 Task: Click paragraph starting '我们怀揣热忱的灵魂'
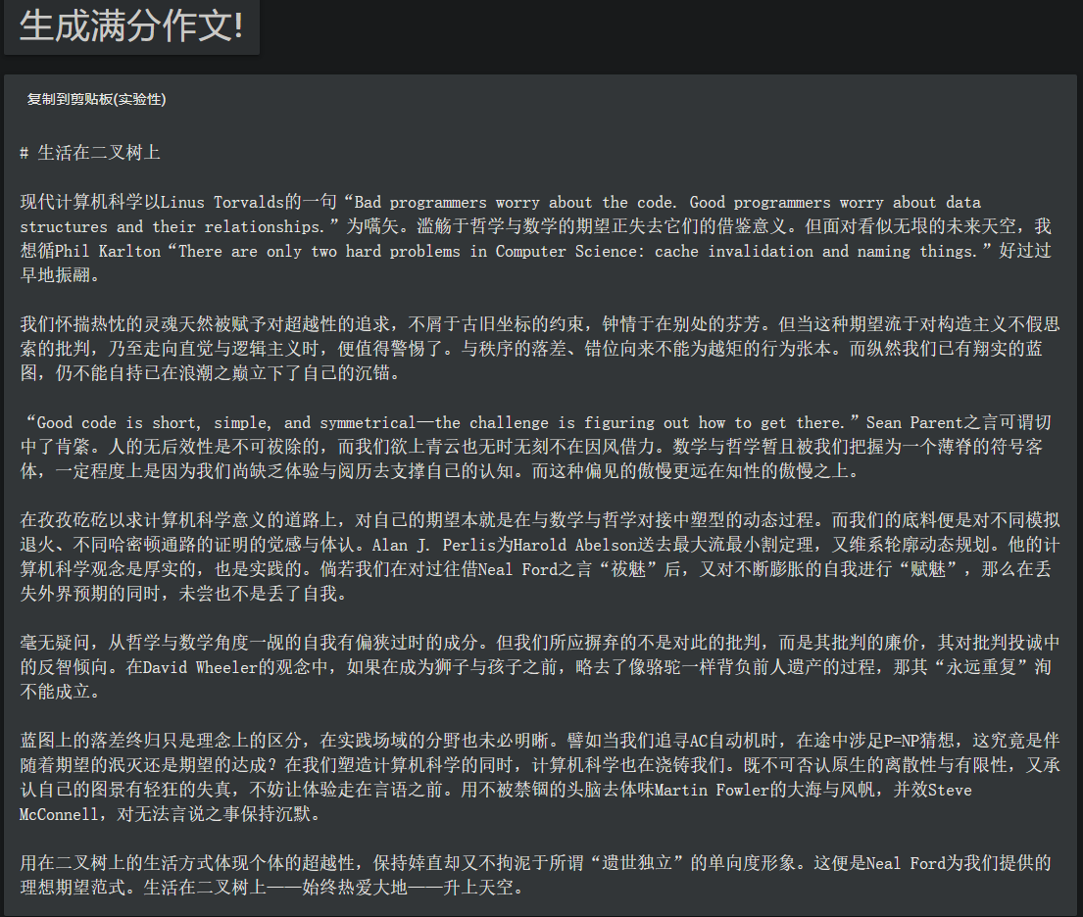point(539,349)
